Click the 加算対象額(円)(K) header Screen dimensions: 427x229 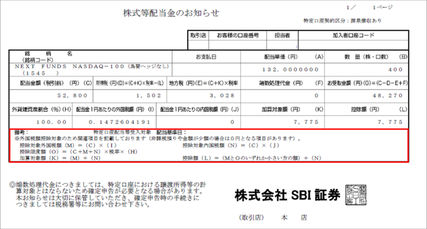pos(282,109)
